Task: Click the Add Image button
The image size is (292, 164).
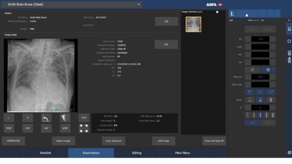Action: [164, 141]
